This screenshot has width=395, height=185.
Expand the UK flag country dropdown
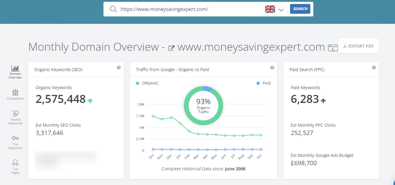tap(275, 9)
